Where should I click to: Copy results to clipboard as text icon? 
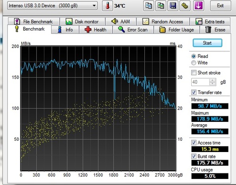(x=149, y=6)
